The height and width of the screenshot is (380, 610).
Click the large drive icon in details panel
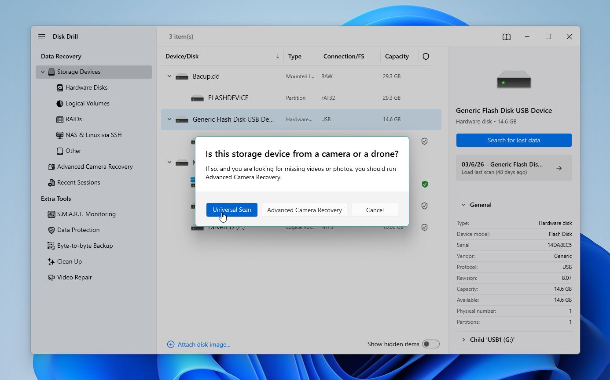coord(514,80)
